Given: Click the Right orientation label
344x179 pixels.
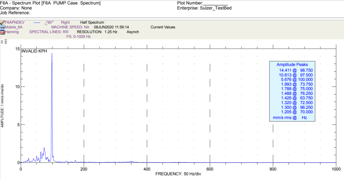Looking at the screenshot, I should pos(65,22).
